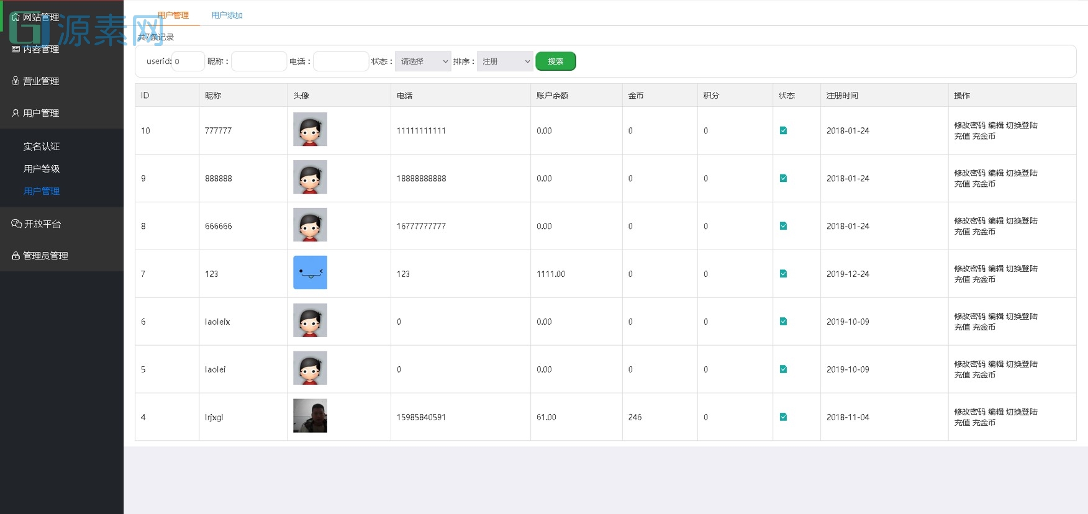Viewport: 1088px width, 514px height.
Task: Click the 用户管理 person icon in sidebar
Action: click(x=16, y=113)
